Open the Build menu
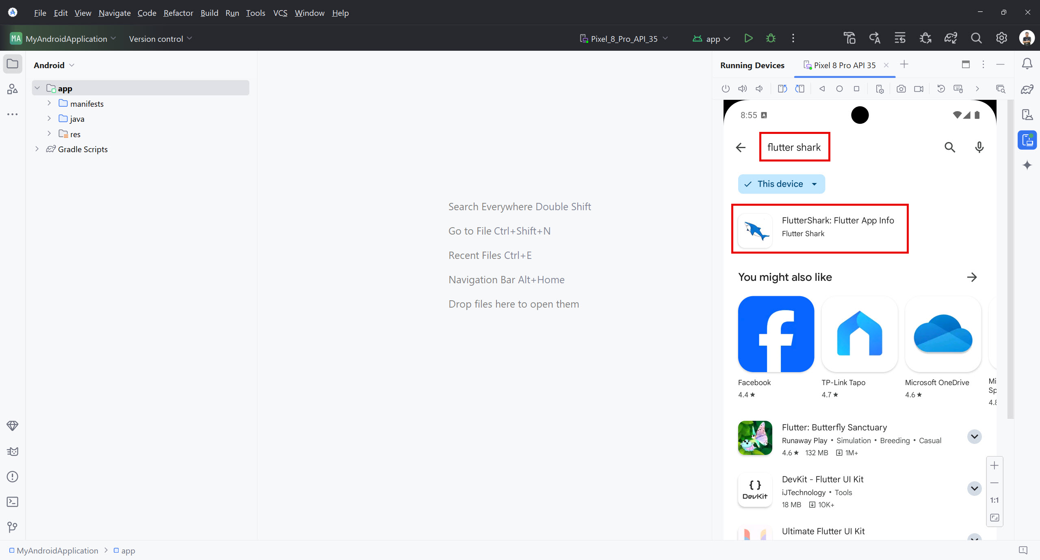The height and width of the screenshot is (560, 1040). [209, 13]
